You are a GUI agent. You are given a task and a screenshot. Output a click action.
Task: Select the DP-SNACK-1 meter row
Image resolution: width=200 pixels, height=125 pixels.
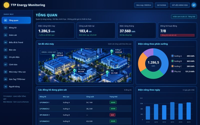pyautogui.click(x=85, y=115)
